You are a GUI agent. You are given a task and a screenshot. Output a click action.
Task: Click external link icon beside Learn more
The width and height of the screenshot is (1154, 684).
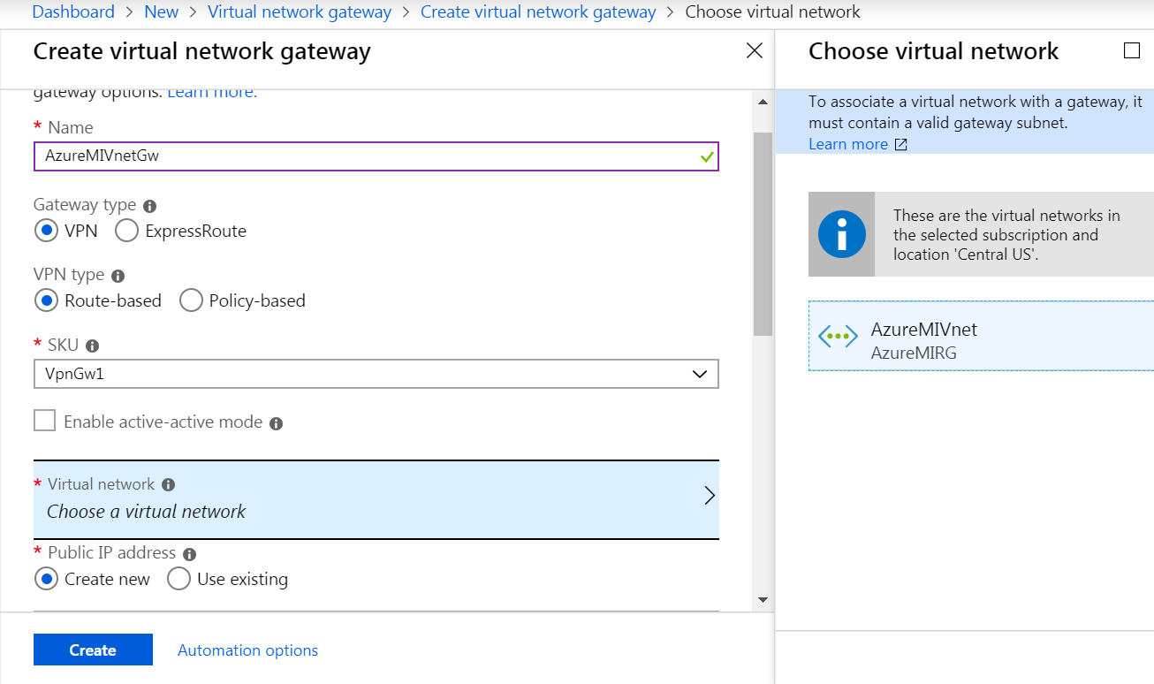pyautogui.click(x=900, y=145)
